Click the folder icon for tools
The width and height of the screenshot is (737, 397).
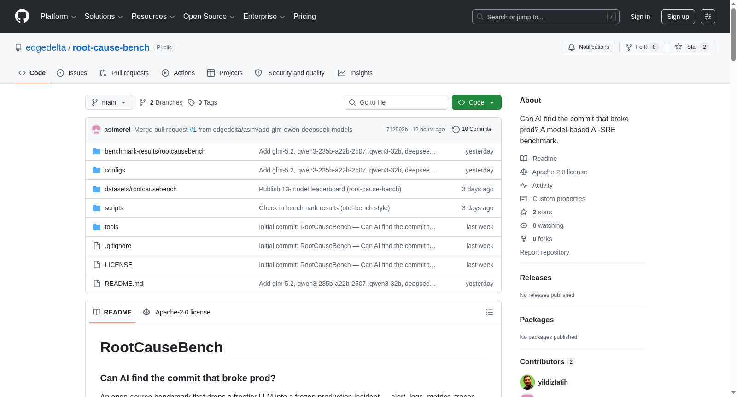point(97,227)
